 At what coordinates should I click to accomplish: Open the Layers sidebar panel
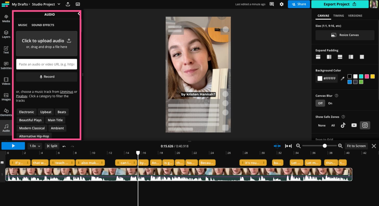click(x=6, y=34)
